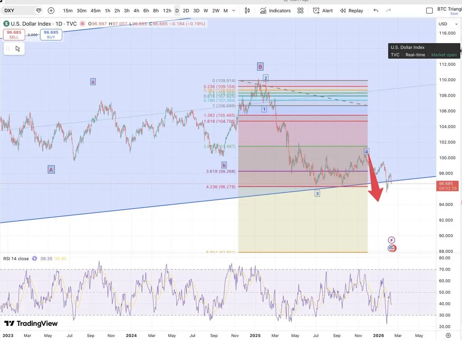The image size is (462, 340).
Task: Select the cursor pointer tool
Action: [18, 48]
